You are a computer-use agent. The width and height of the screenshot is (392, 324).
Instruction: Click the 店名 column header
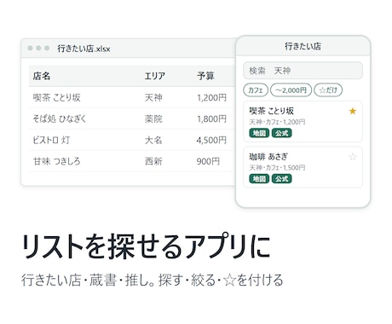click(x=42, y=76)
